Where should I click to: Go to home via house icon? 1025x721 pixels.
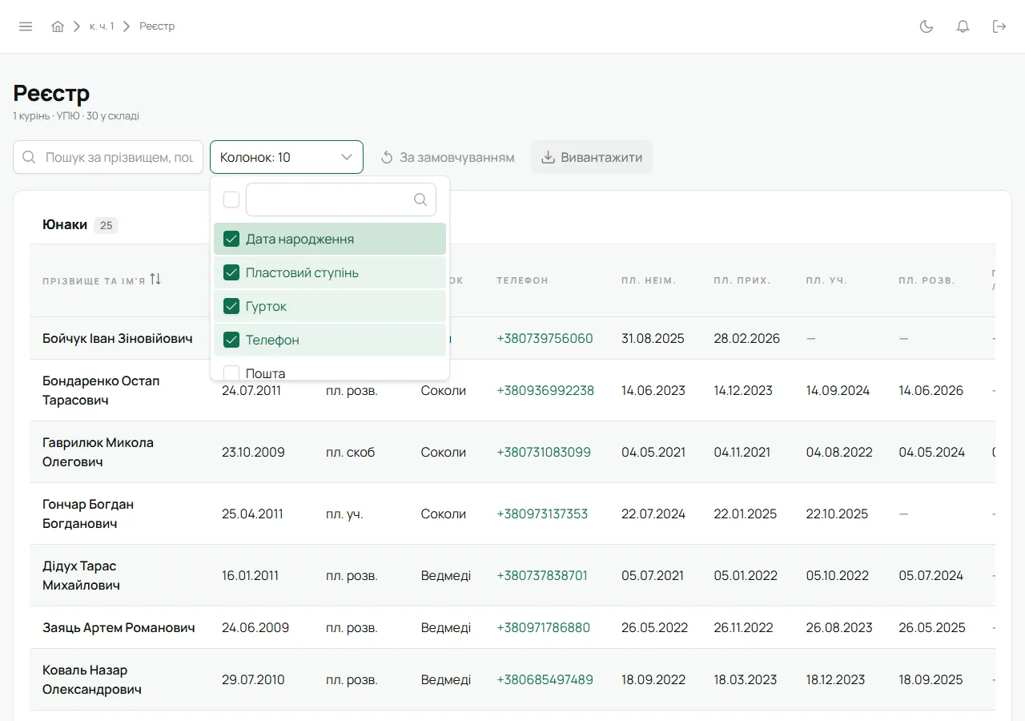[58, 26]
